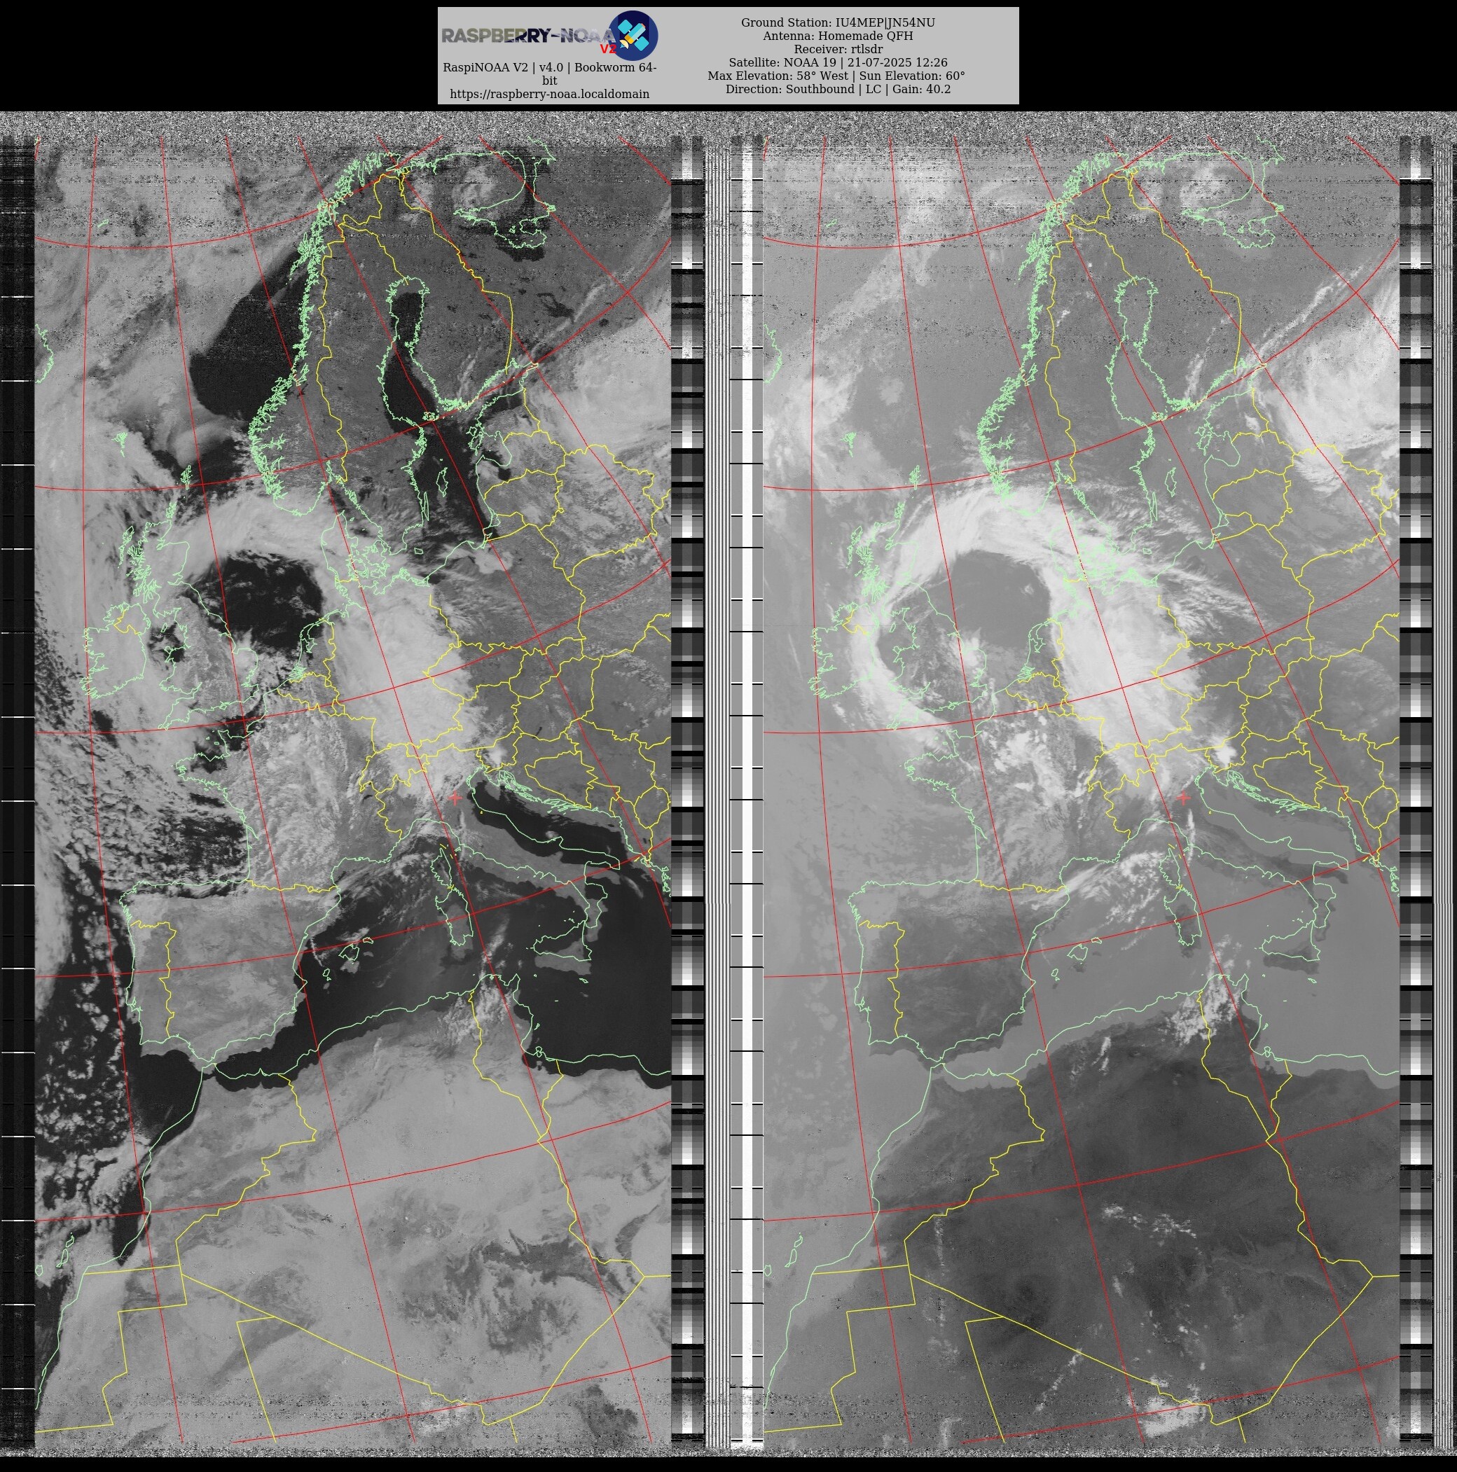Click the RASPBERRY-NOAA title text in the header
Image resolution: width=1457 pixels, height=1472 pixels.
pyautogui.click(x=527, y=36)
